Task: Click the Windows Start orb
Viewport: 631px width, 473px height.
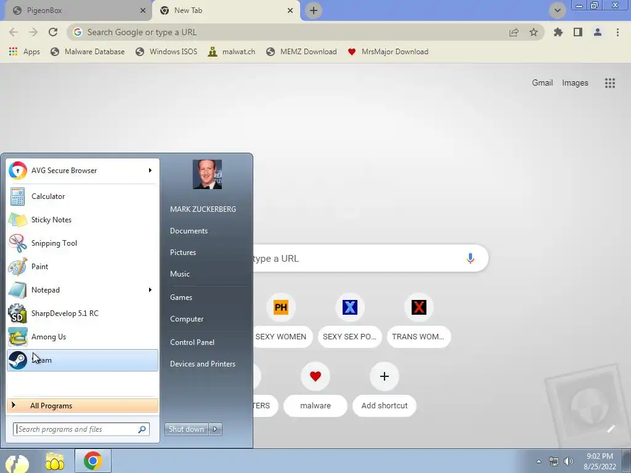Action: point(17,463)
